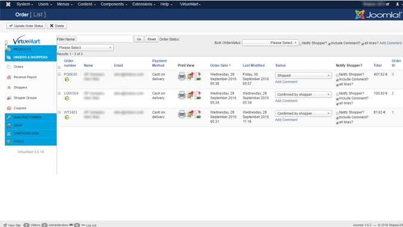Screen dimensions: 403x227
Task: Click invoice document icon for WT3403
Action: tap(198, 114)
